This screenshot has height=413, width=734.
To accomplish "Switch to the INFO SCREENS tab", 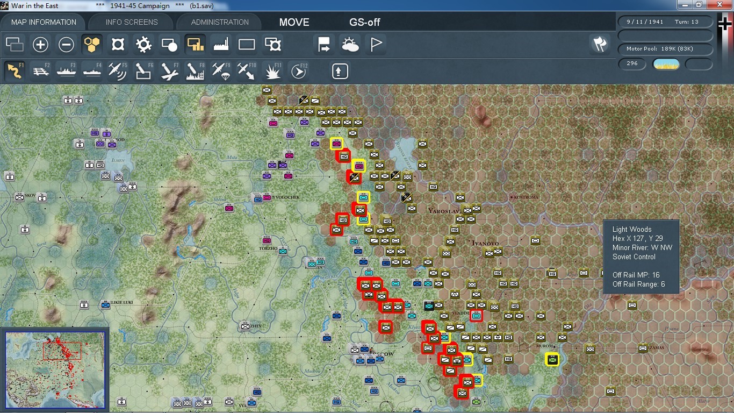I will [x=132, y=22].
